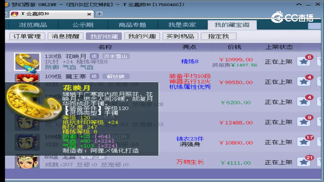Click the 锦衣23件 highlight text
This screenshot has height=182, width=324.
190,139
